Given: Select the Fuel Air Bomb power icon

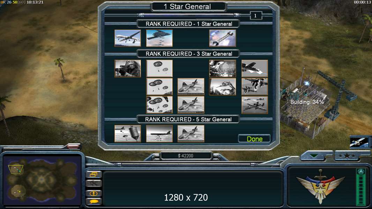Looking at the screenshot, I should (x=159, y=134).
